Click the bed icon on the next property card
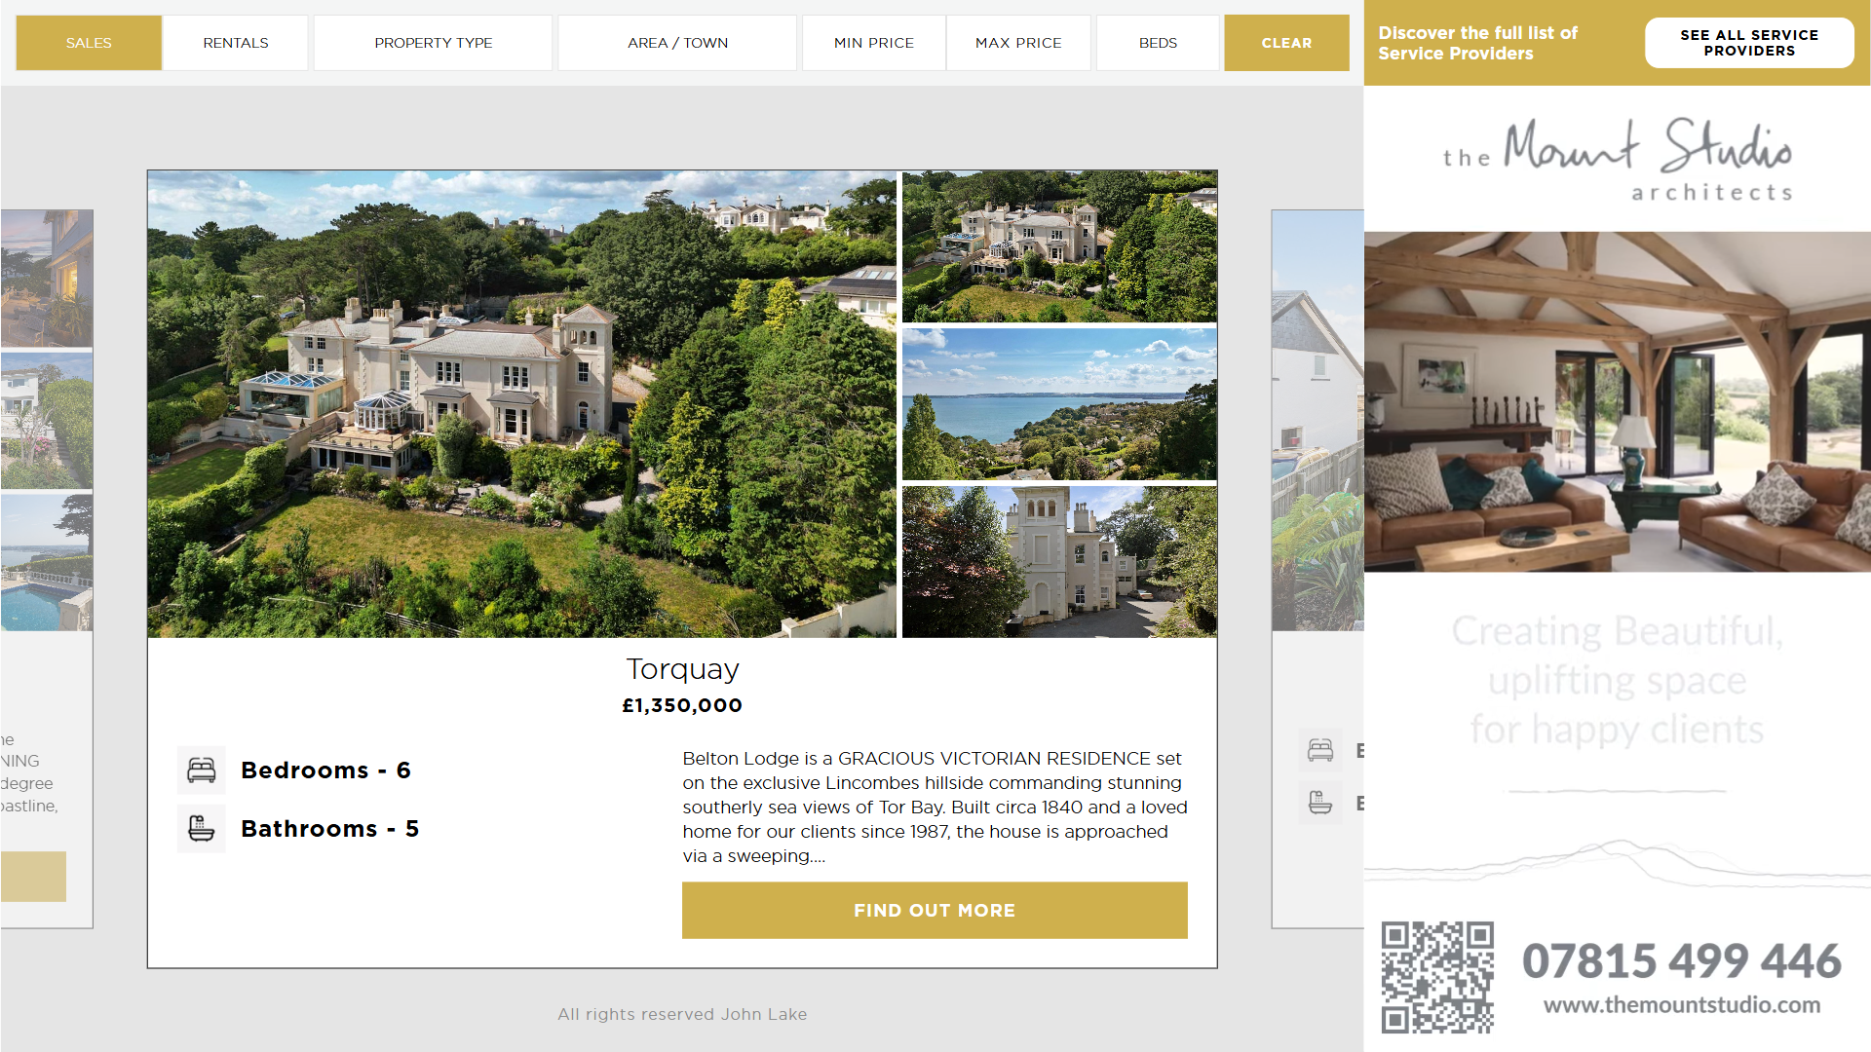 1320,750
